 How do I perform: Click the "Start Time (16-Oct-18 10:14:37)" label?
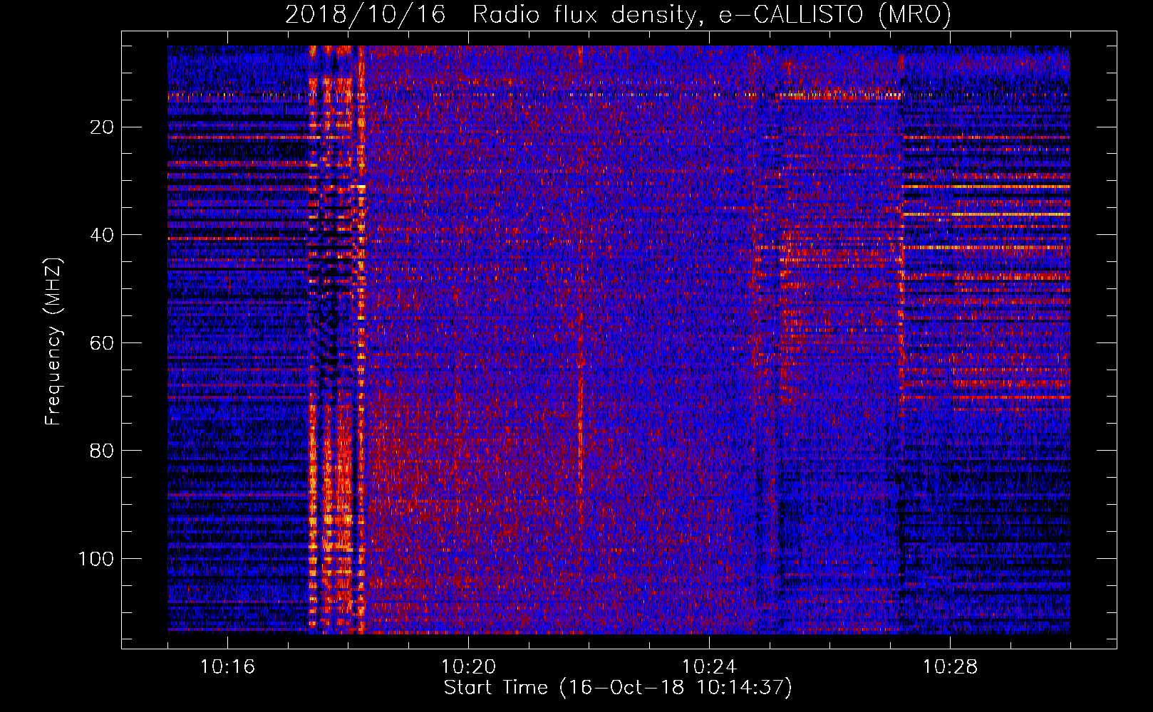click(618, 688)
